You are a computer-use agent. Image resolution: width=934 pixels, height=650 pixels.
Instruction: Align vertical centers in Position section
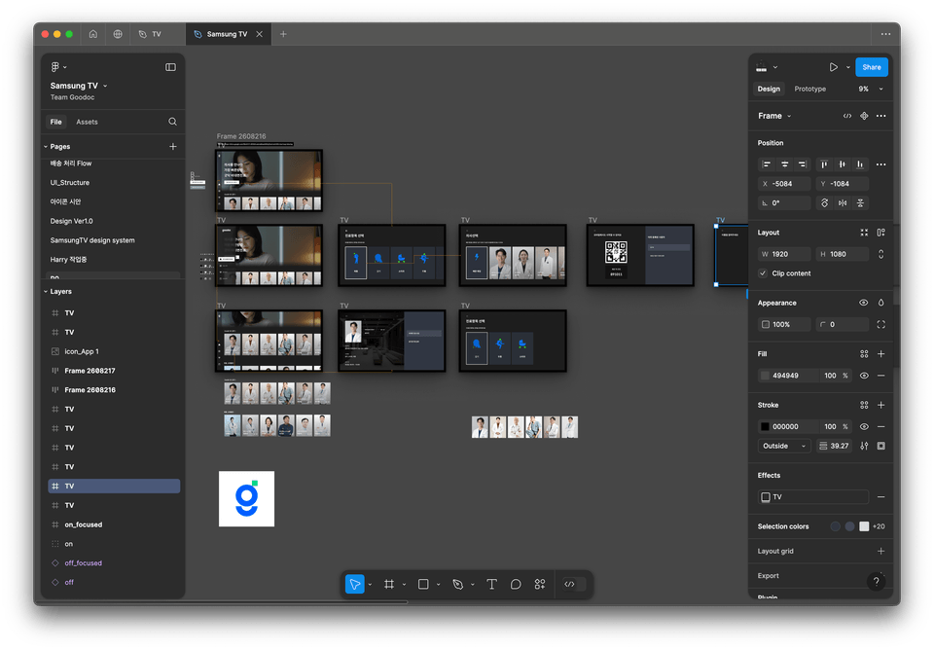pos(842,163)
